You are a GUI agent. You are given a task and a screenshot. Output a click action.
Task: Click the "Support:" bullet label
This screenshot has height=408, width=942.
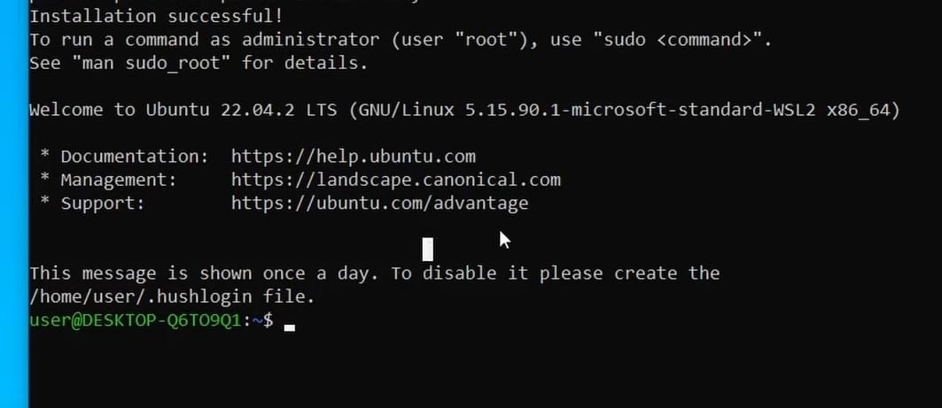pos(103,204)
